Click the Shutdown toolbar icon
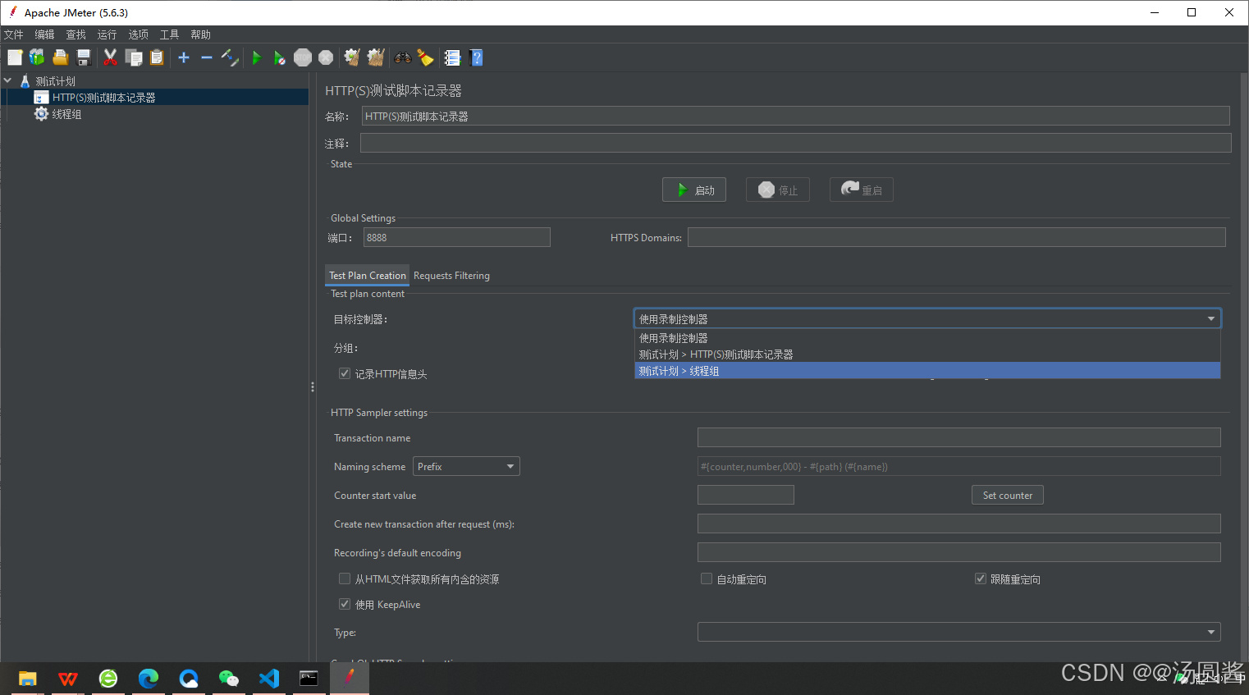Viewport: 1249px width, 695px height. pyautogui.click(x=326, y=57)
